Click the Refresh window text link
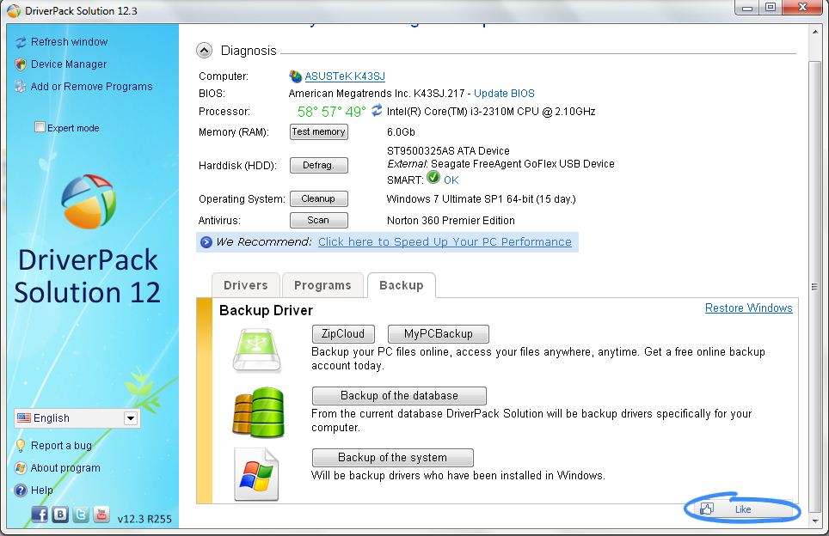This screenshot has height=536, width=829. (x=70, y=42)
